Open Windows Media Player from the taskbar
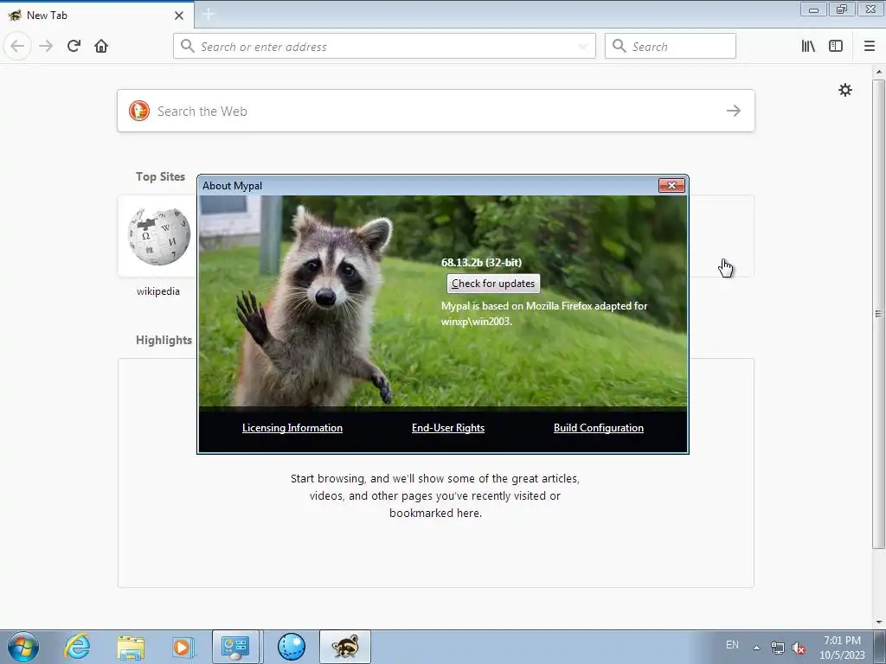This screenshot has height=664, width=886. [183, 647]
